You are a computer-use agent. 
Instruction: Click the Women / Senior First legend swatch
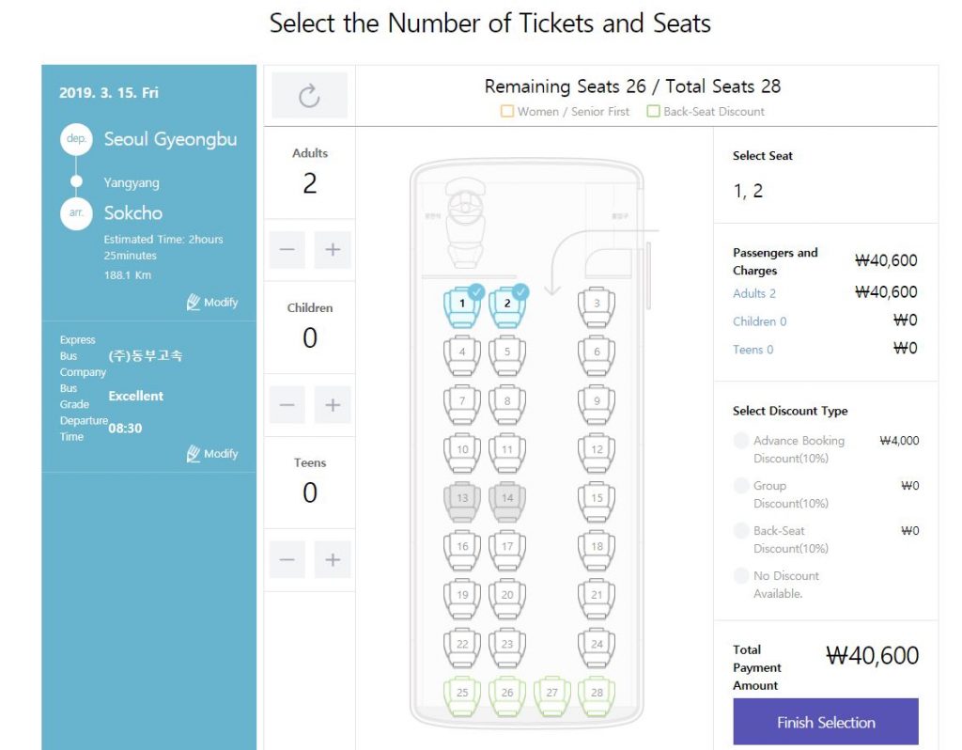(x=507, y=112)
